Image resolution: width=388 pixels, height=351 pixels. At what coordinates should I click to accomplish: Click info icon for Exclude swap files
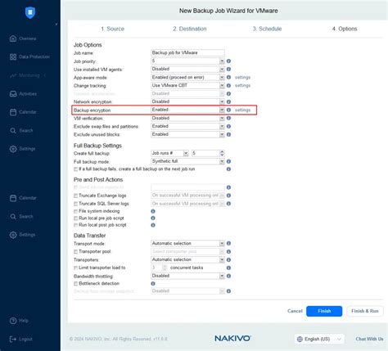pos(228,126)
